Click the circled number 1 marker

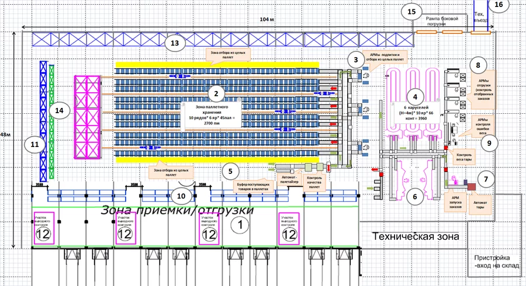(240, 225)
